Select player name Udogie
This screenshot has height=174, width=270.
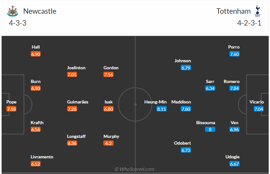point(233,157)
